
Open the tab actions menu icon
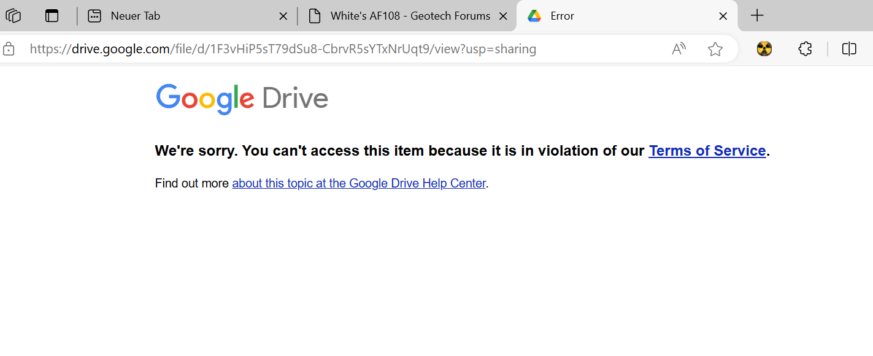click(x=52, y=16)
